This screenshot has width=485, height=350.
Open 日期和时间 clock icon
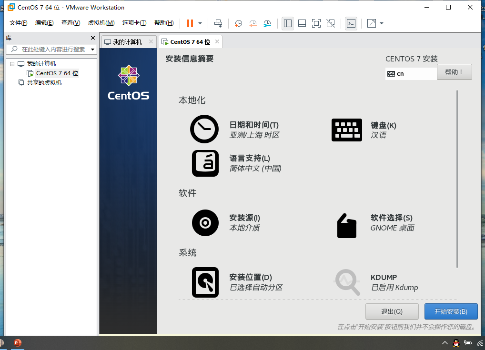coord(204,129)
